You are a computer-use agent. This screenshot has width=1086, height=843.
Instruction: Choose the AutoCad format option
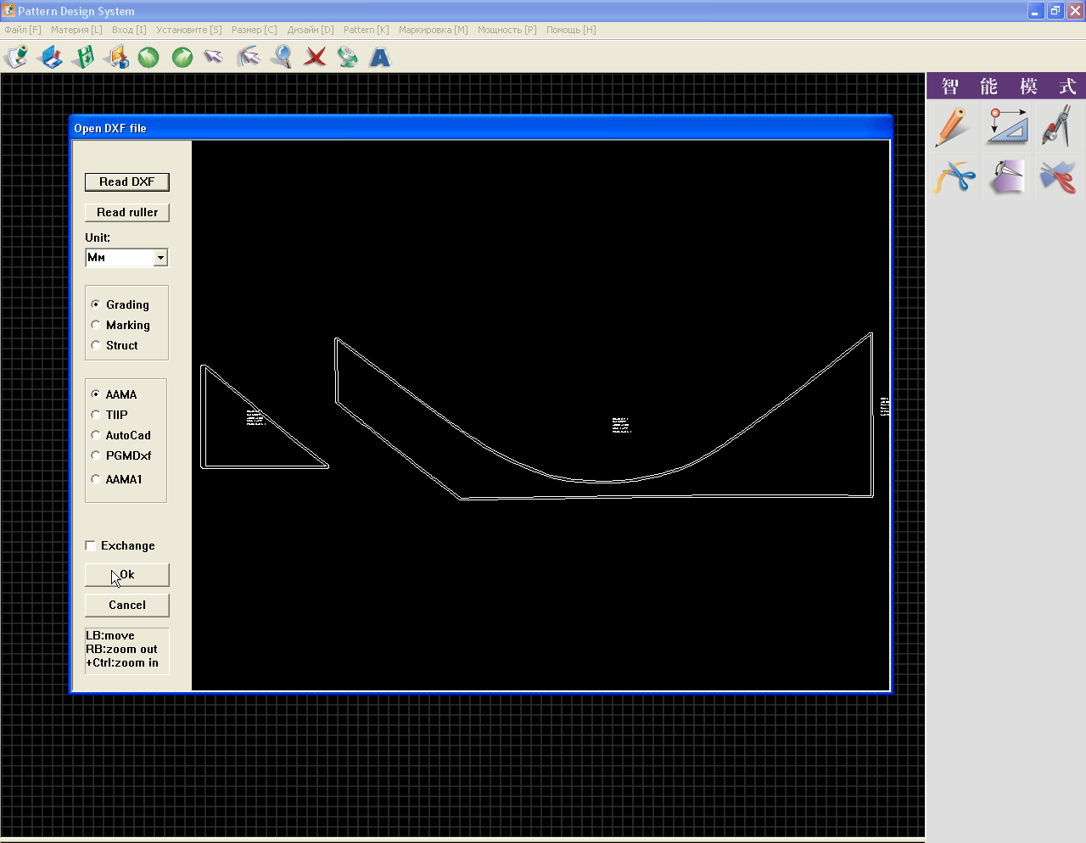[x=96, y=435]
